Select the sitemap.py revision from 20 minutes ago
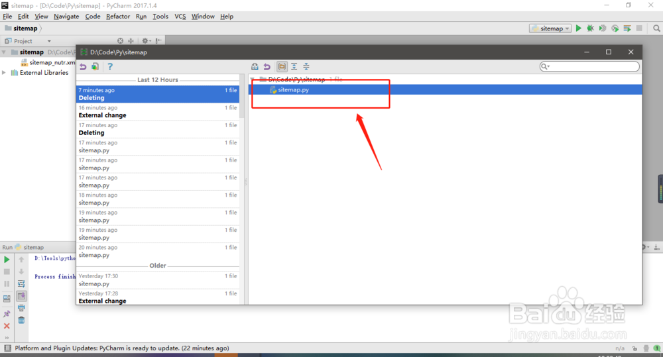 [158, 252]
